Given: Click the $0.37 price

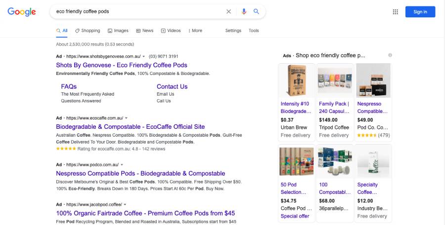Looking at the screenshot, I should [287, 120].
